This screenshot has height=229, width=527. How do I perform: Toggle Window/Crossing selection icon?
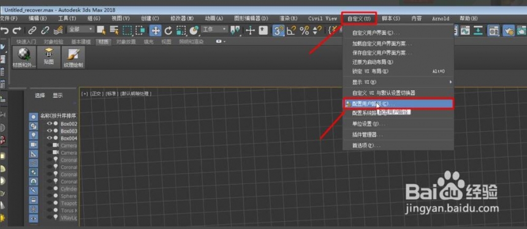click(x=140, y=31)
